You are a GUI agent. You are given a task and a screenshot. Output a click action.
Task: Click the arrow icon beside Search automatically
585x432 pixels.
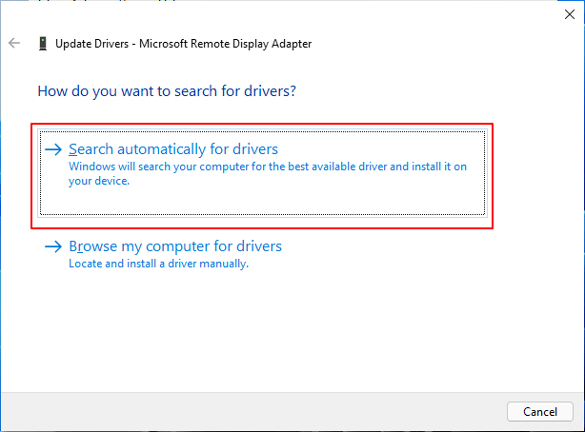coord(53,149)
